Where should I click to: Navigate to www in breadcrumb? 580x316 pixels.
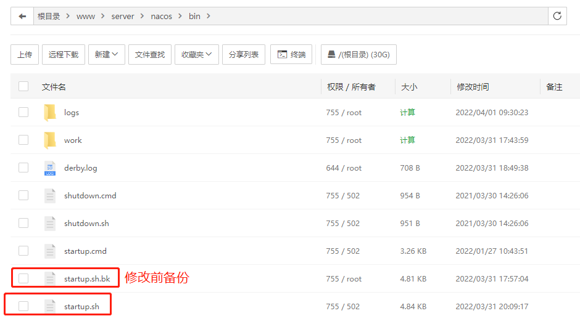(x=86, y=16)
